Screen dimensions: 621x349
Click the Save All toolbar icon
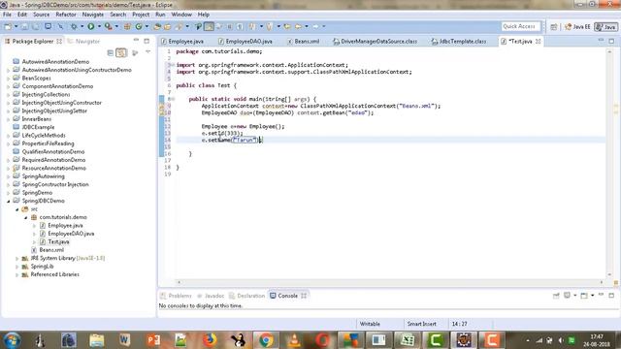(36, 26)
